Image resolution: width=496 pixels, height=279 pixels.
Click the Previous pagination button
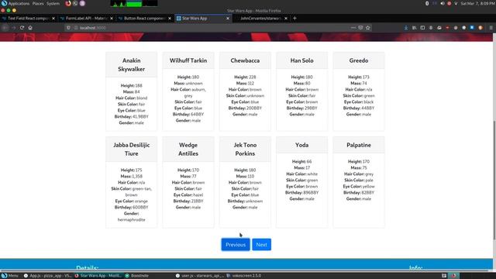pyautogui.click(x=236, y=245)
